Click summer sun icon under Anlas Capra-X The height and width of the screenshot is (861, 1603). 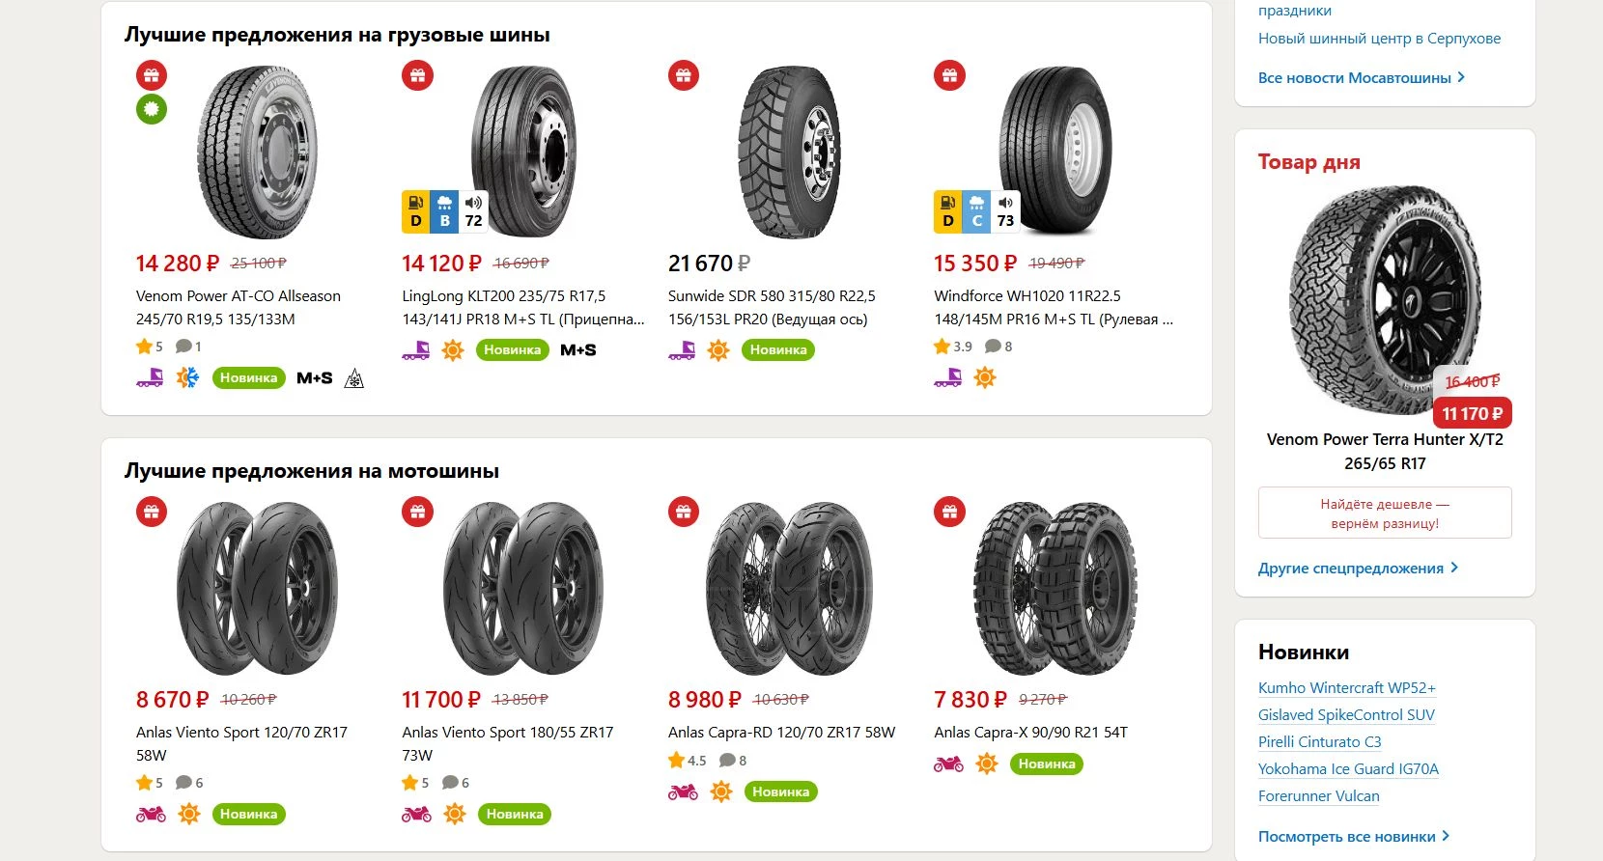pyautogui.click(x=986, y=764)
